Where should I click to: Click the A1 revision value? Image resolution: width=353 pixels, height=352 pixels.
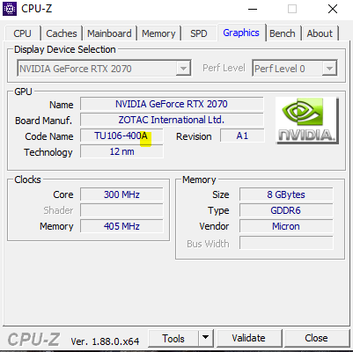point(242,136)
